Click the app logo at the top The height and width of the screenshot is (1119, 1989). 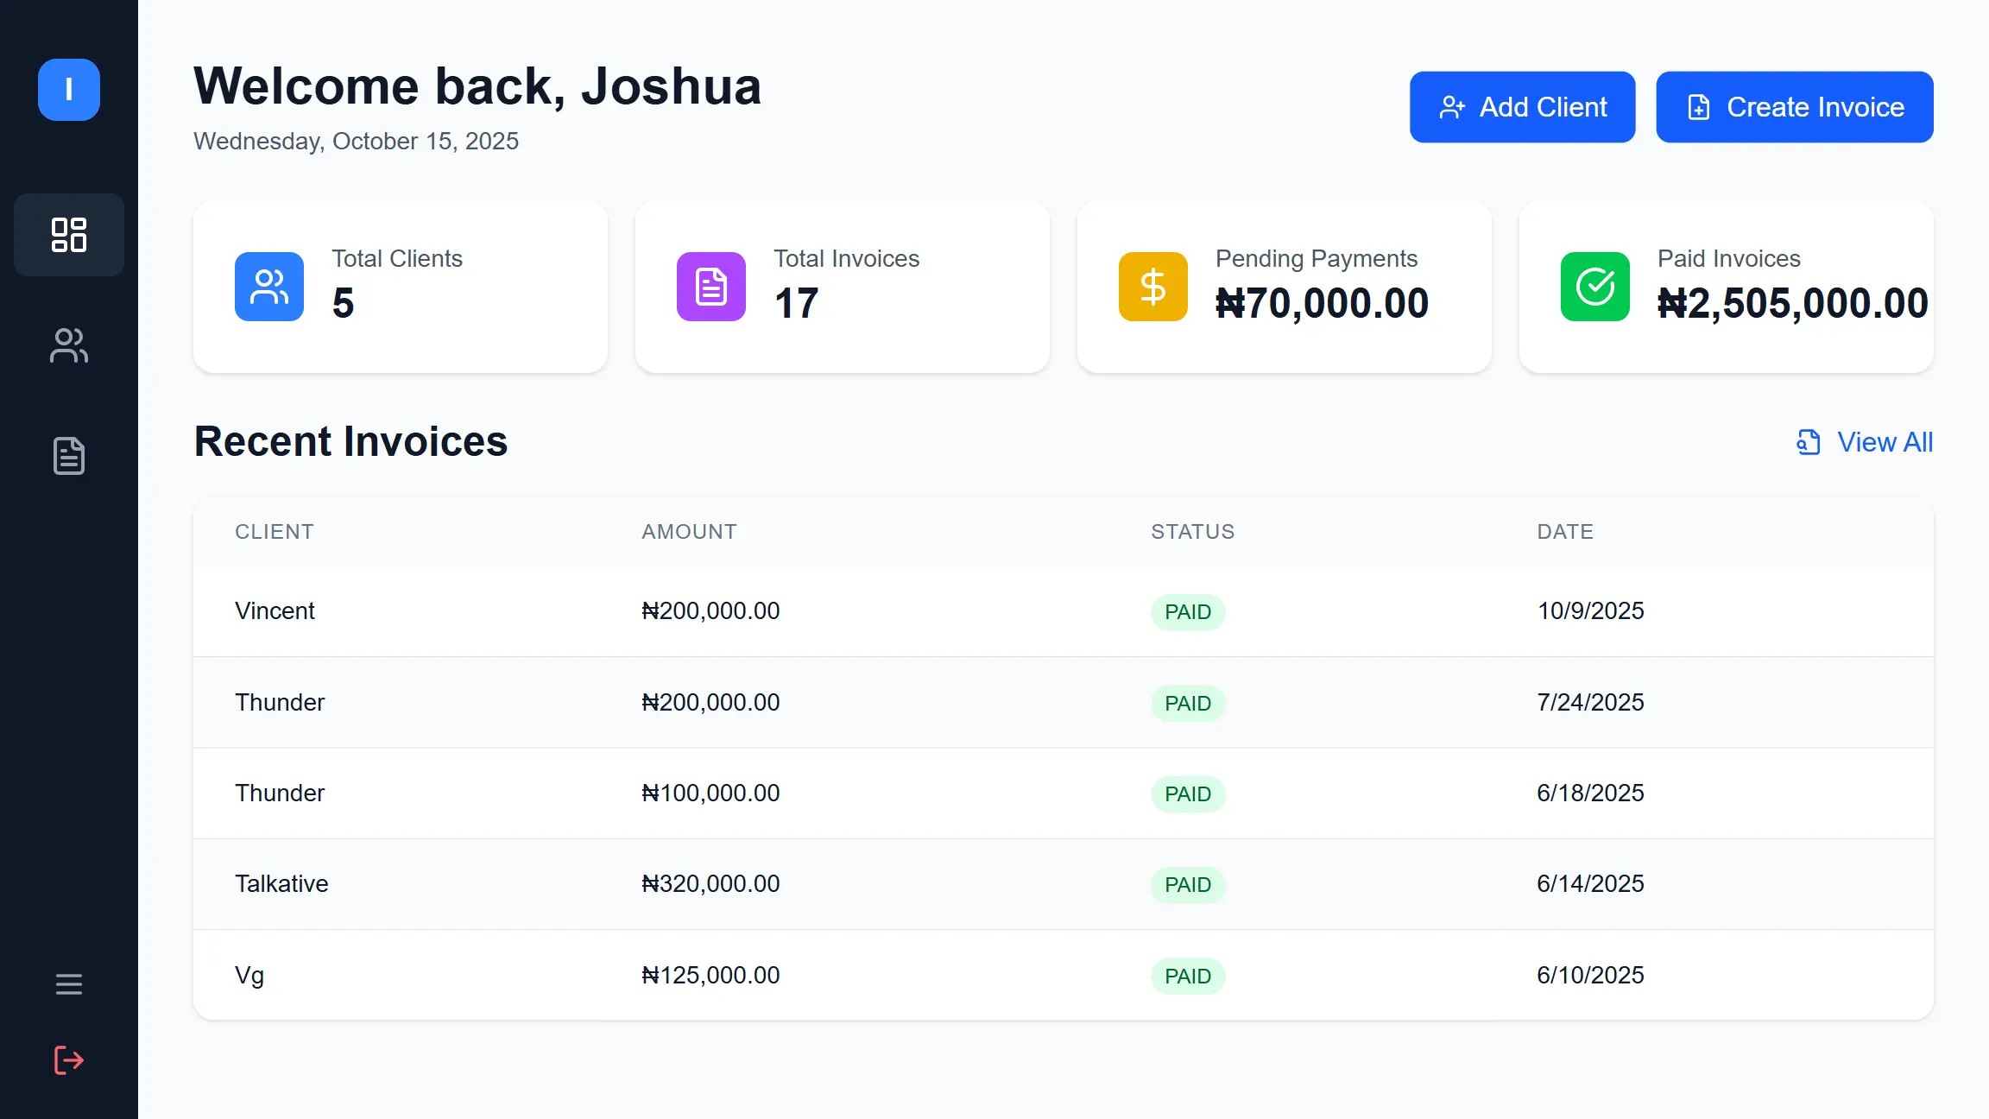(68, 89)
